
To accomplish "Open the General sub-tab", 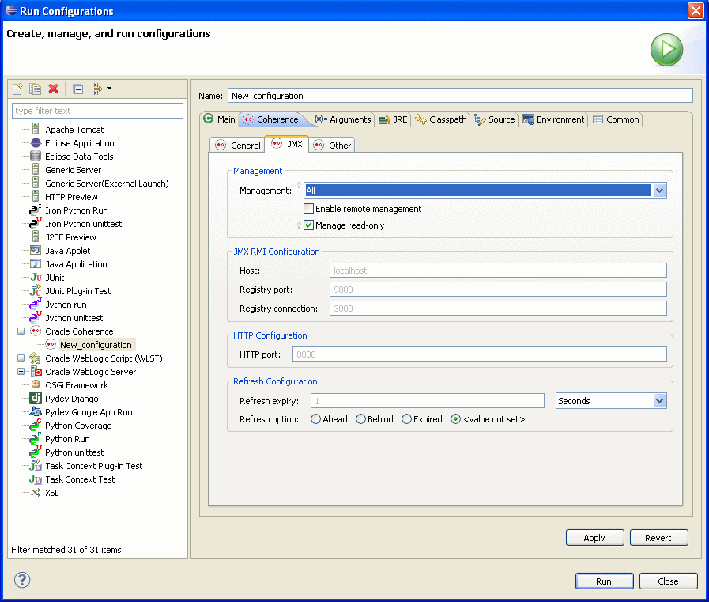I will point(238,146).
